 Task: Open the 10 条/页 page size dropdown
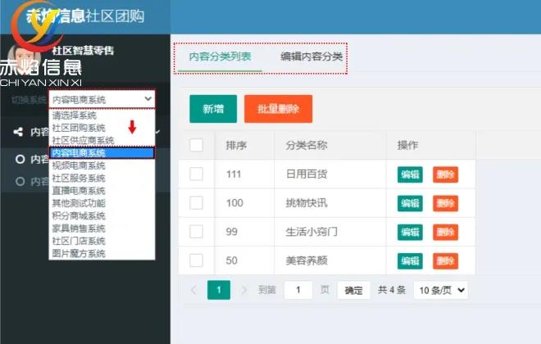441,290
